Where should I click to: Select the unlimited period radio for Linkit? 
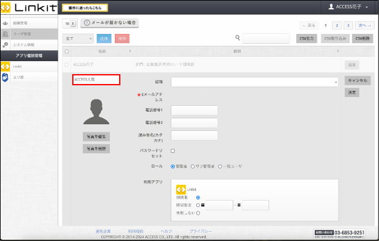click(x=198, y=198)
